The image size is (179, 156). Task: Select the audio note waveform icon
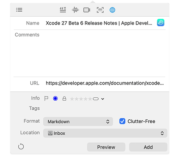click(75, 10)
